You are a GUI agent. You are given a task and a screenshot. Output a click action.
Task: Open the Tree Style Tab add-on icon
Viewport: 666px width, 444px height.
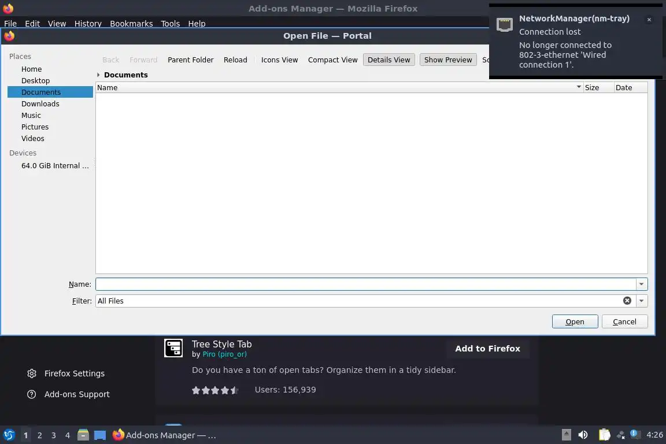click(x=173, y=348)
